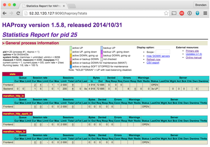Click the stats proxy name header
The height and width of the screenshot is (147, 210).
point(12,74)
